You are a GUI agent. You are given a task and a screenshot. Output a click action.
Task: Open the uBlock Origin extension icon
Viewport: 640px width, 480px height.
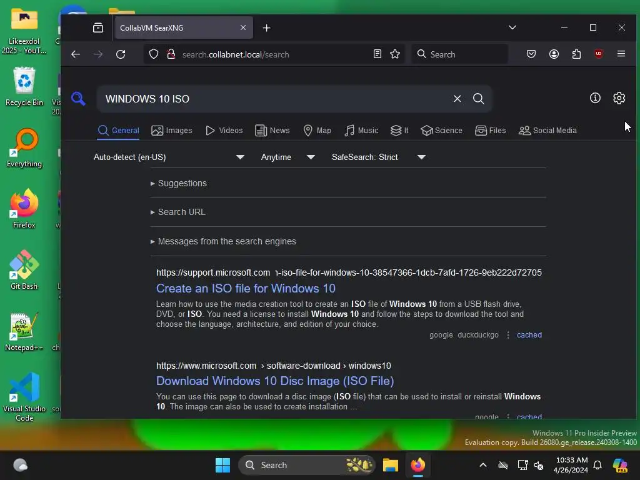click(599, 54)
